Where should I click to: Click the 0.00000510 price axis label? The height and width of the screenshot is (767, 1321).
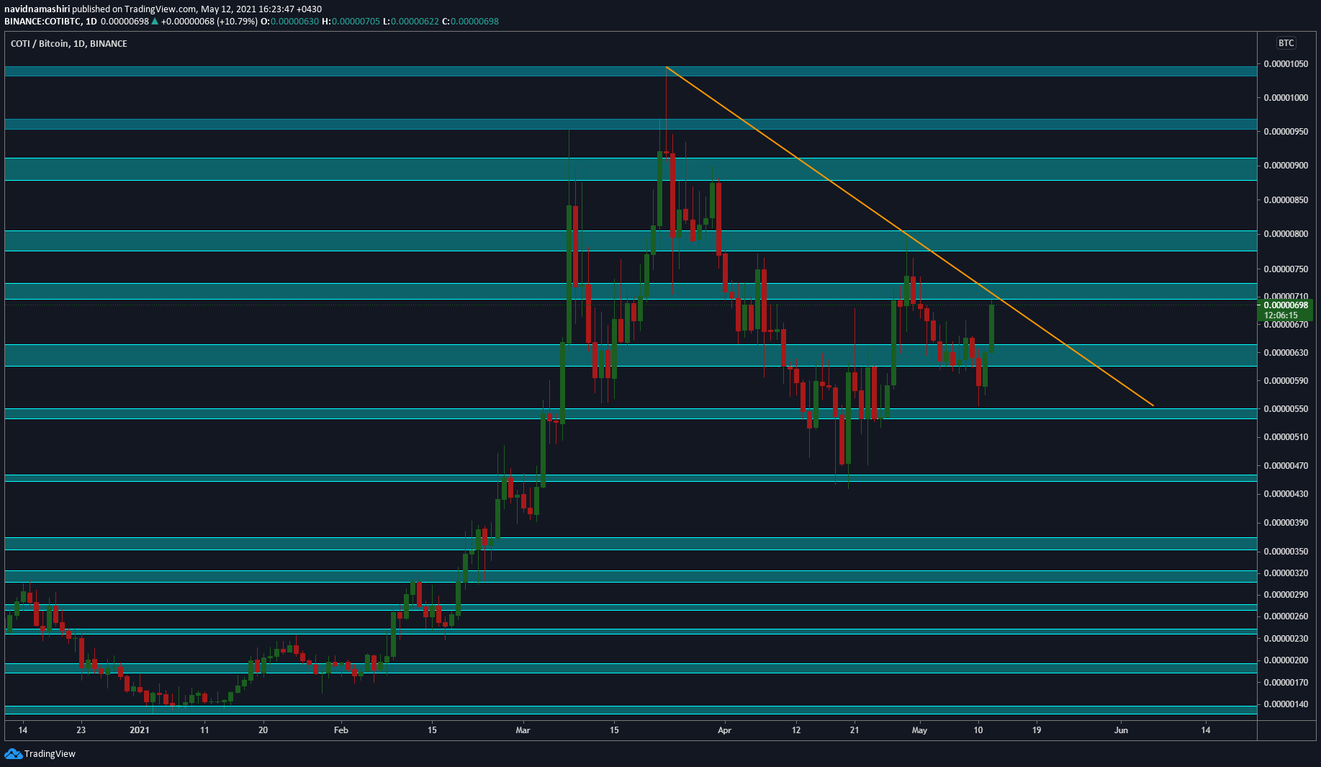pyautogui.click(x=1286, y=437)
